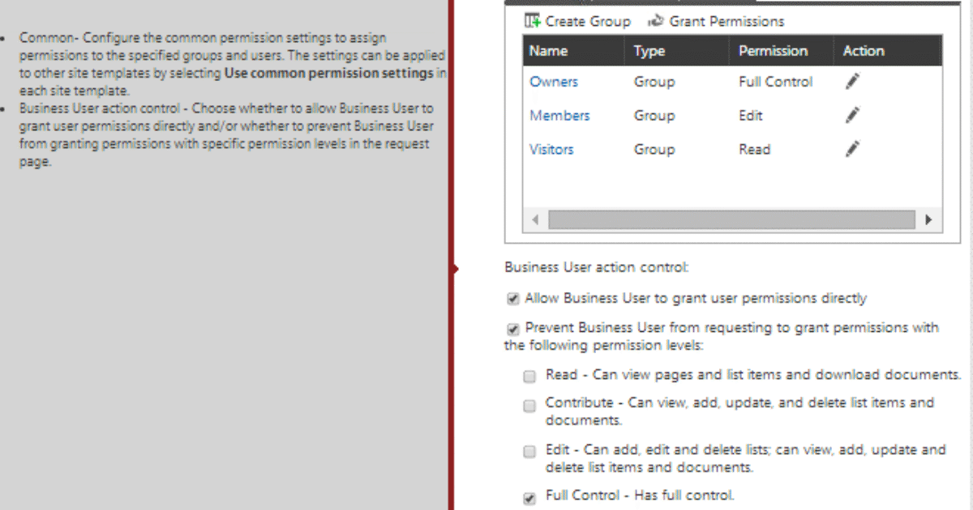Open the Members group link

tap(559, 115)
